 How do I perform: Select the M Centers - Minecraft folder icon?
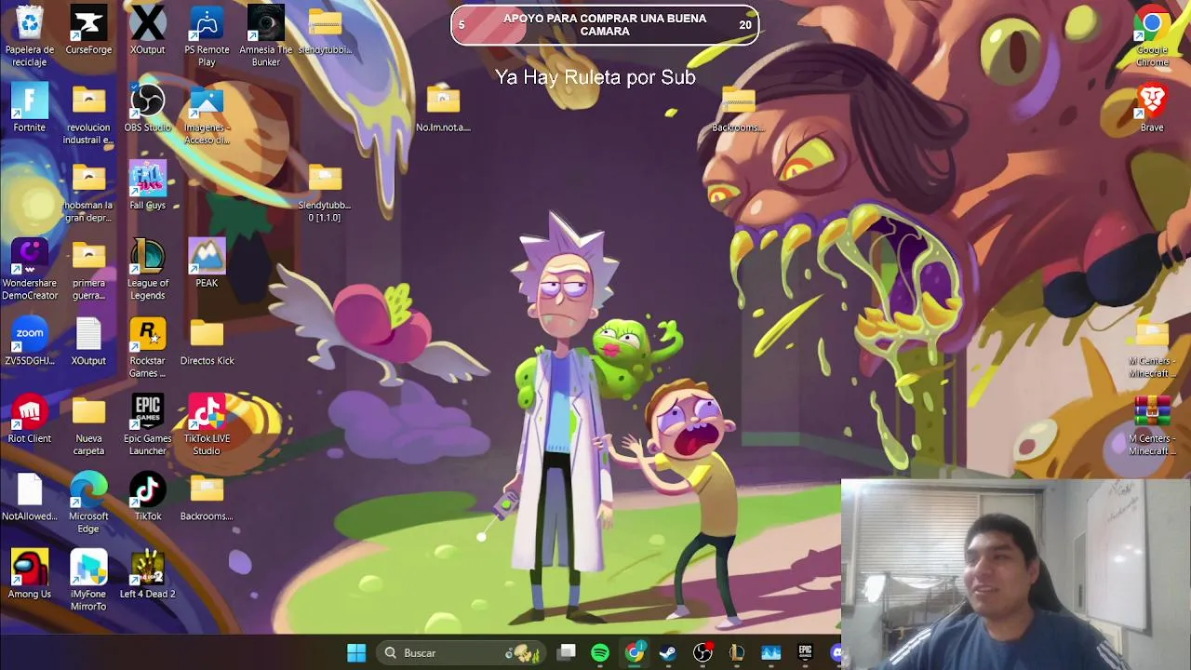pyautogui.click(x=1152, y=348)
